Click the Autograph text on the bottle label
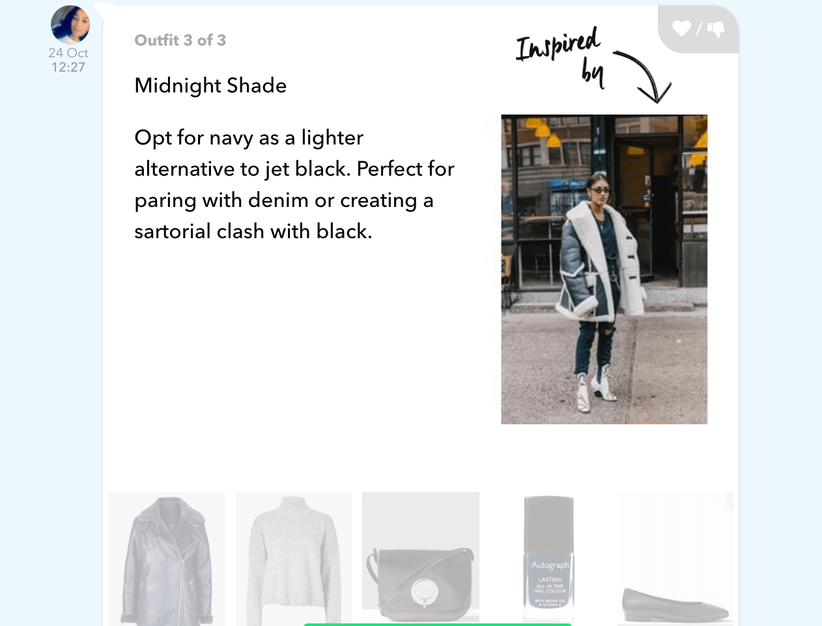 [x=550, y=565]
